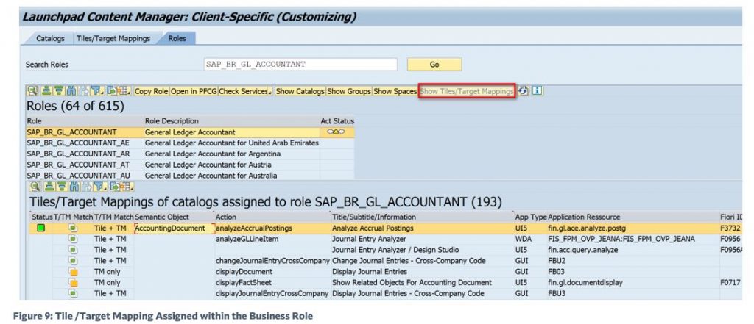Click the Copy Role button
The height and width of the screenshot is (324, 754).
151,90
